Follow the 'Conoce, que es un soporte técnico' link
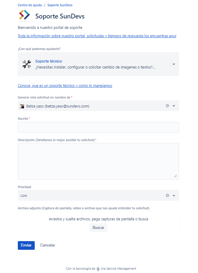This screenshot has width=198, height=273. point(65,85)
